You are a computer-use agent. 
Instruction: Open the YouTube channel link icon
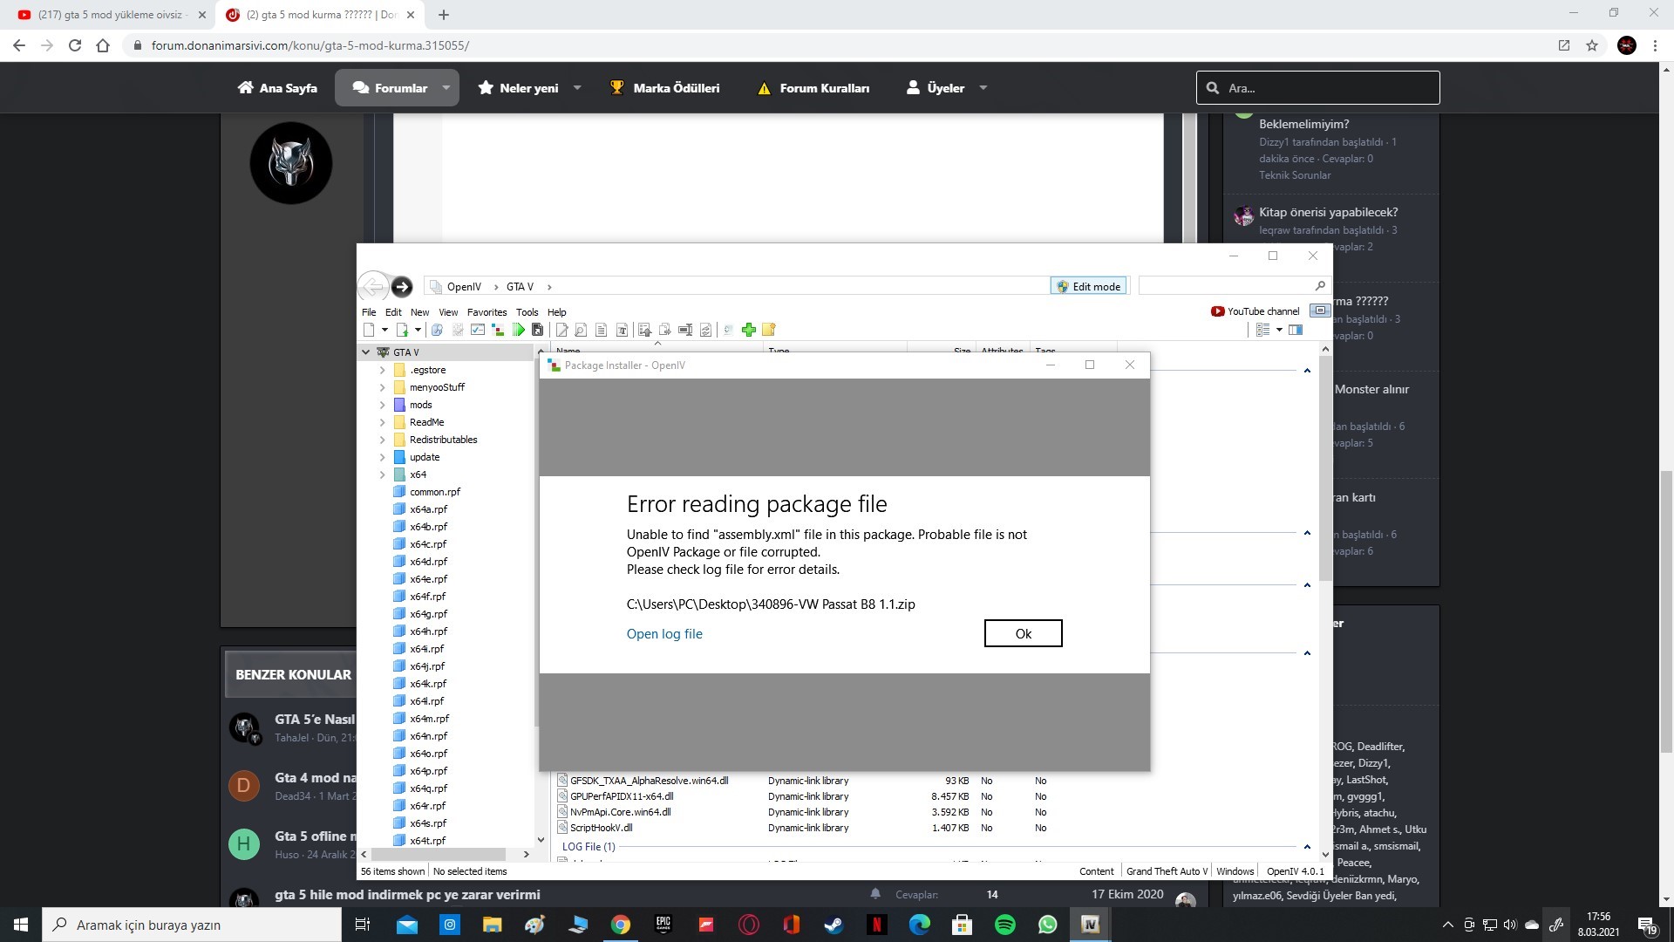pyautogui.click(x=1217, y=311)
